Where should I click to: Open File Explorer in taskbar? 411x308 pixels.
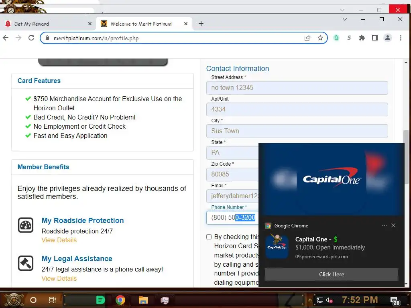pyautogui.click(x=143, y=300)
